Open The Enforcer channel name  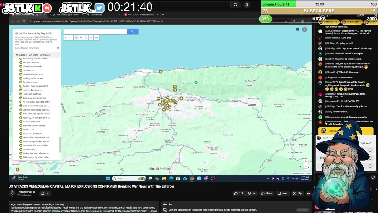[x=25, y=192]
